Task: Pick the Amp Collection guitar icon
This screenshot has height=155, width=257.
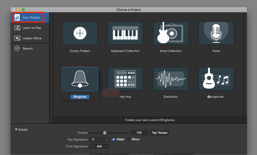Action: (171, 33)
